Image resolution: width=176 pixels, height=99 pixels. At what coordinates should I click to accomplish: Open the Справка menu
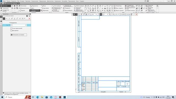tap(82, 1)
